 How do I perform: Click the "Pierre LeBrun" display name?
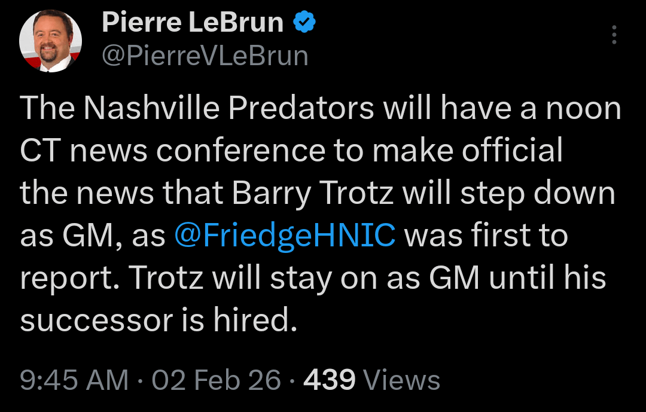point(193,23)
